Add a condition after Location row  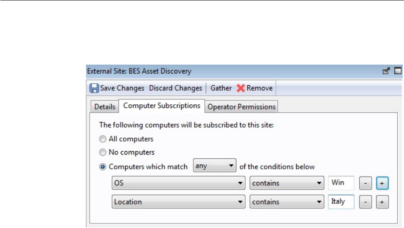pyautogui.click(x=382, y=202)
